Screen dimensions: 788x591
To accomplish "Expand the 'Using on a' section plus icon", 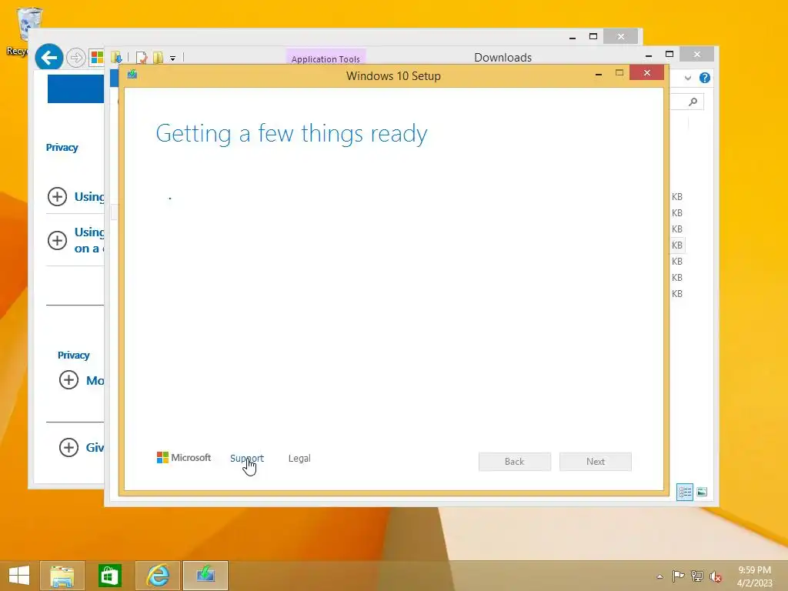I will tap(57, 240).
